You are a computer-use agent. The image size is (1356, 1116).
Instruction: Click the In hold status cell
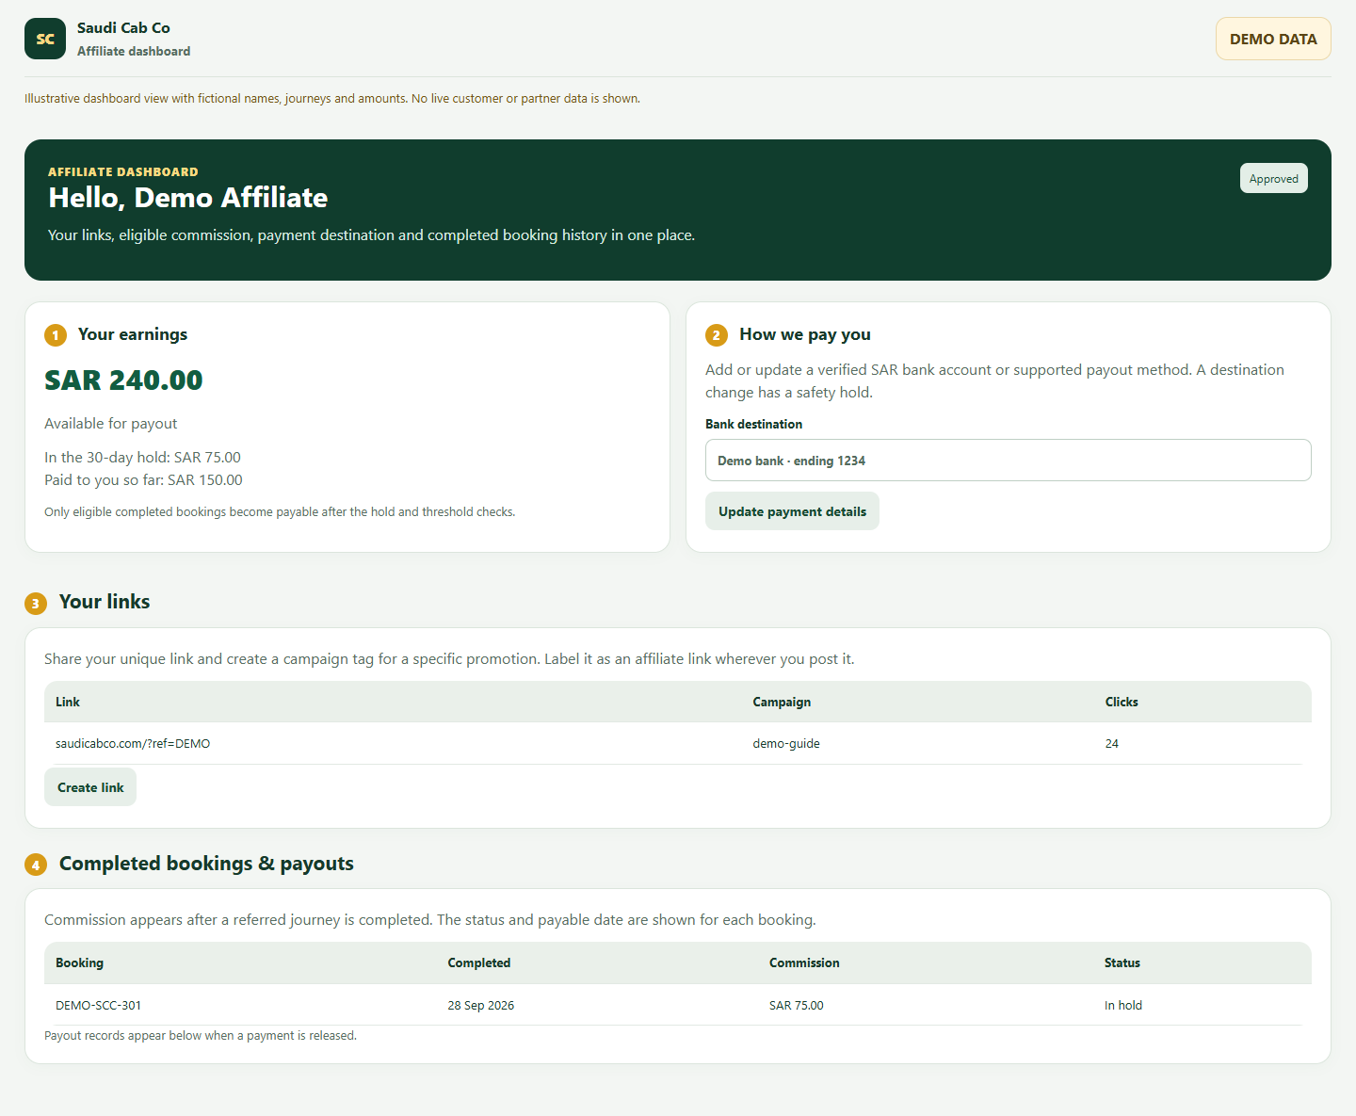click(1123, 1005)
